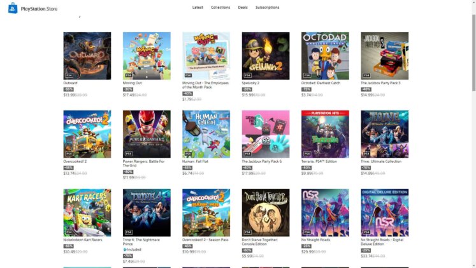Open the Octodad: Dadliest Catch cover art

325,56
